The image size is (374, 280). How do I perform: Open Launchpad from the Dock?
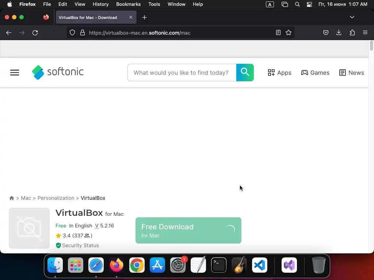pyautogui.click(x=76, y=265)
